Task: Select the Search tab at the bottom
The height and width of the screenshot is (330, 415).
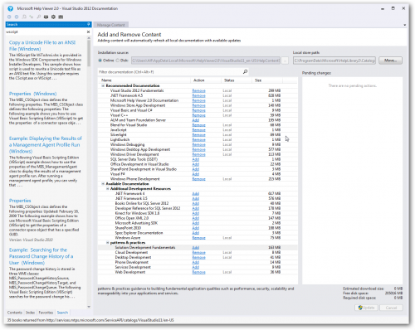Action: 62,313
